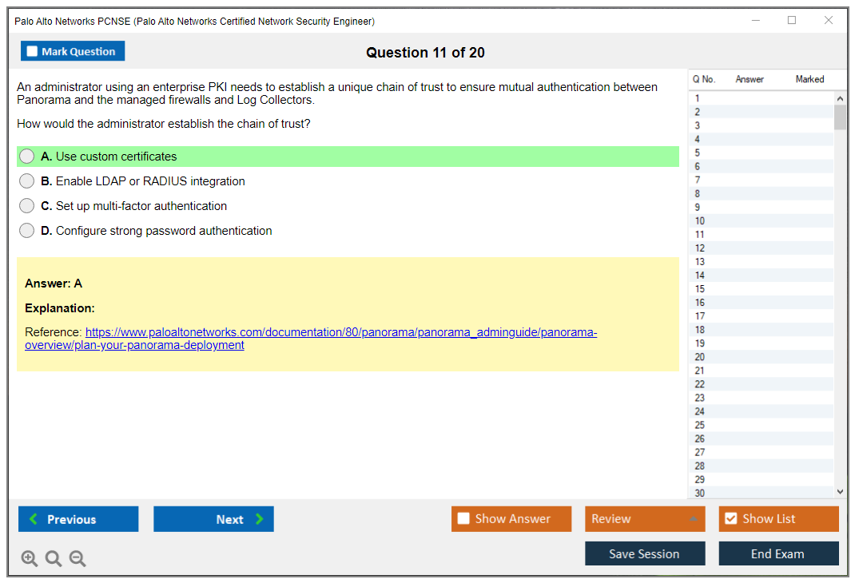The image size is (859, 587).
Task: Choose option B: Enable LDAP or RADIUS integration
Action: pos(27,181)
